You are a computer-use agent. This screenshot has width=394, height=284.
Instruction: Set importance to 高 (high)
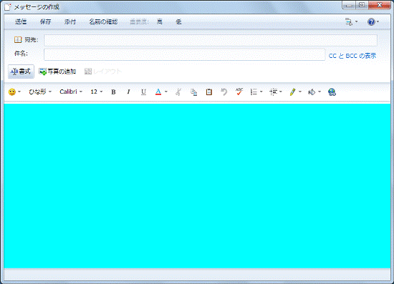[159, 22]
